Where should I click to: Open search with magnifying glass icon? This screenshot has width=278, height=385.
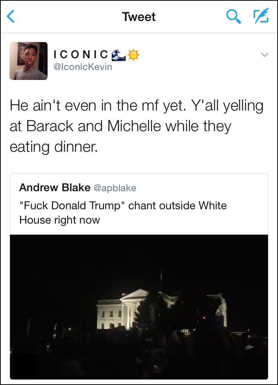[233, 17]
